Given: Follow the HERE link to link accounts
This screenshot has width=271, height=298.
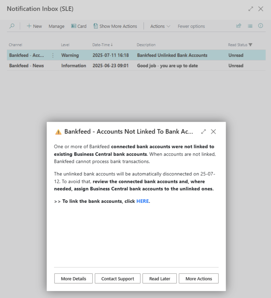Looking at the screenshot, I should (x=143, y=201).
